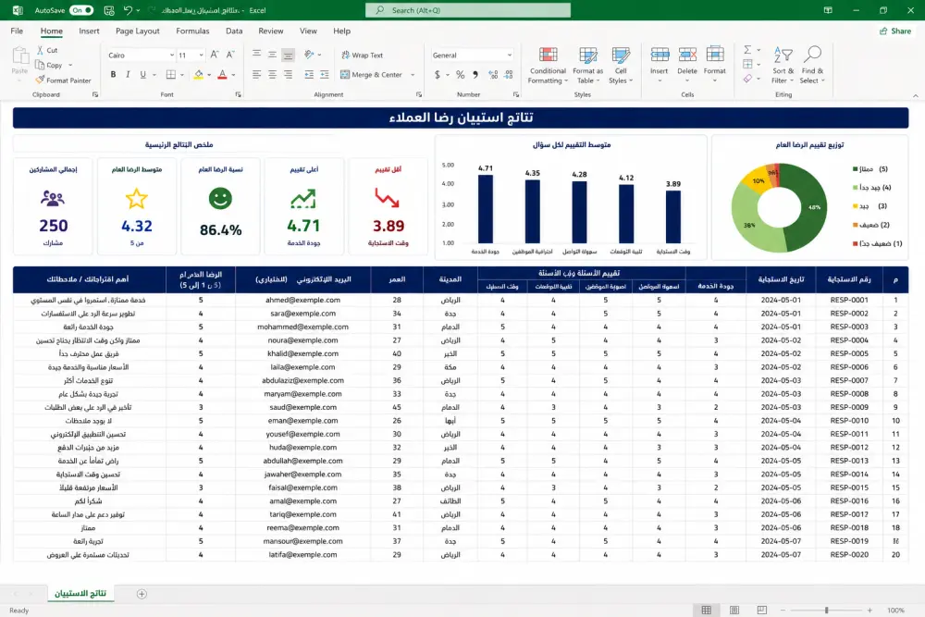This screenshot has width=925, height=617.
Task: Open the Cairo font name dropdown
Action: pyautogui.click(x=172, y=55)
